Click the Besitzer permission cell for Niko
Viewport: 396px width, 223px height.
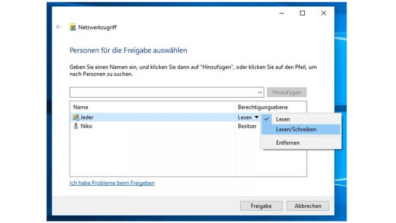(x=247, y=126)
